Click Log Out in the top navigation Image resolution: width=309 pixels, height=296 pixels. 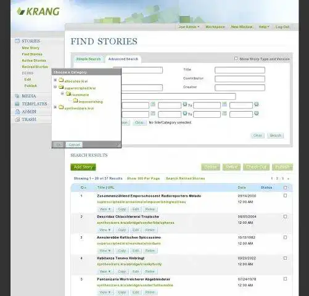pyautogui.click(x=282, y=27)
